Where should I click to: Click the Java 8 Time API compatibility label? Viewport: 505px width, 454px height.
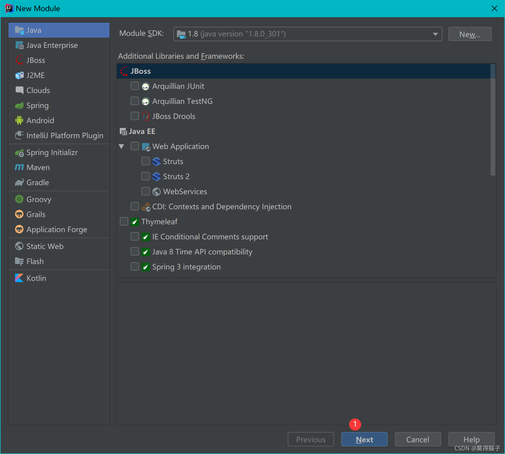click(202, 252)
